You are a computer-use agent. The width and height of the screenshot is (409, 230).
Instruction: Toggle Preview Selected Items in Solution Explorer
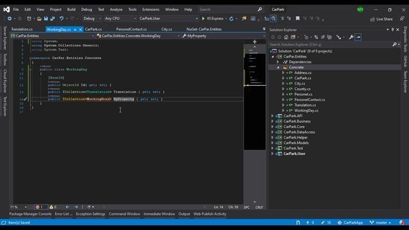click(358, 37)
